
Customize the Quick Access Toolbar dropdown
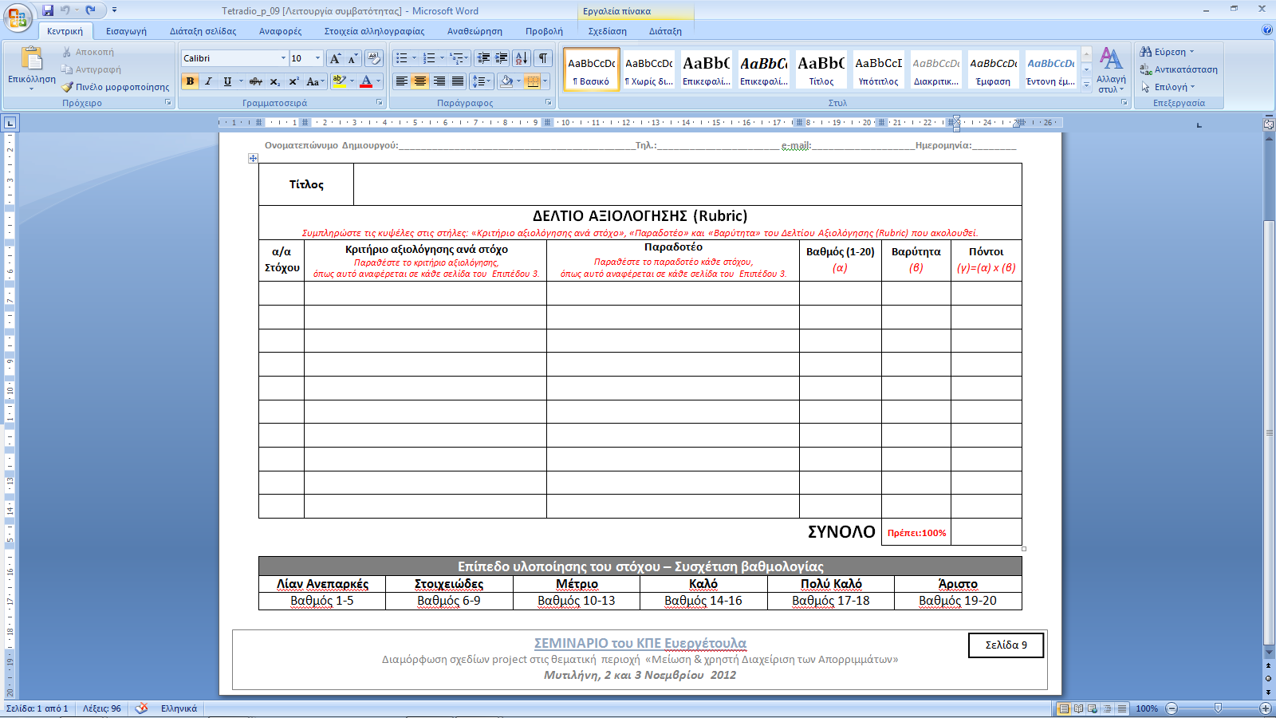pos(114,10)
